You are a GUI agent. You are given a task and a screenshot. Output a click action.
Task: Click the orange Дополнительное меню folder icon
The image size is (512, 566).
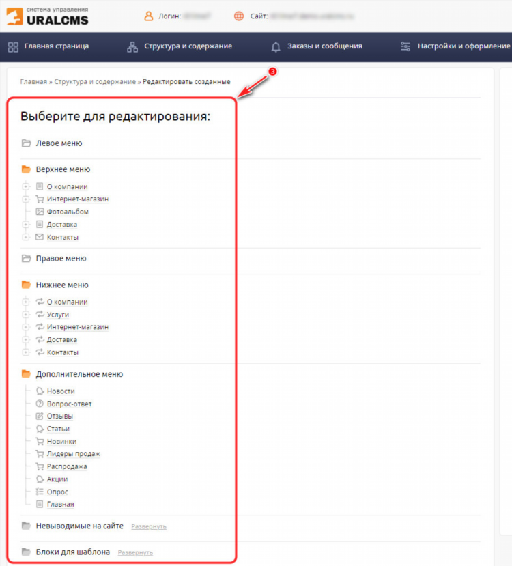[26, 373]
